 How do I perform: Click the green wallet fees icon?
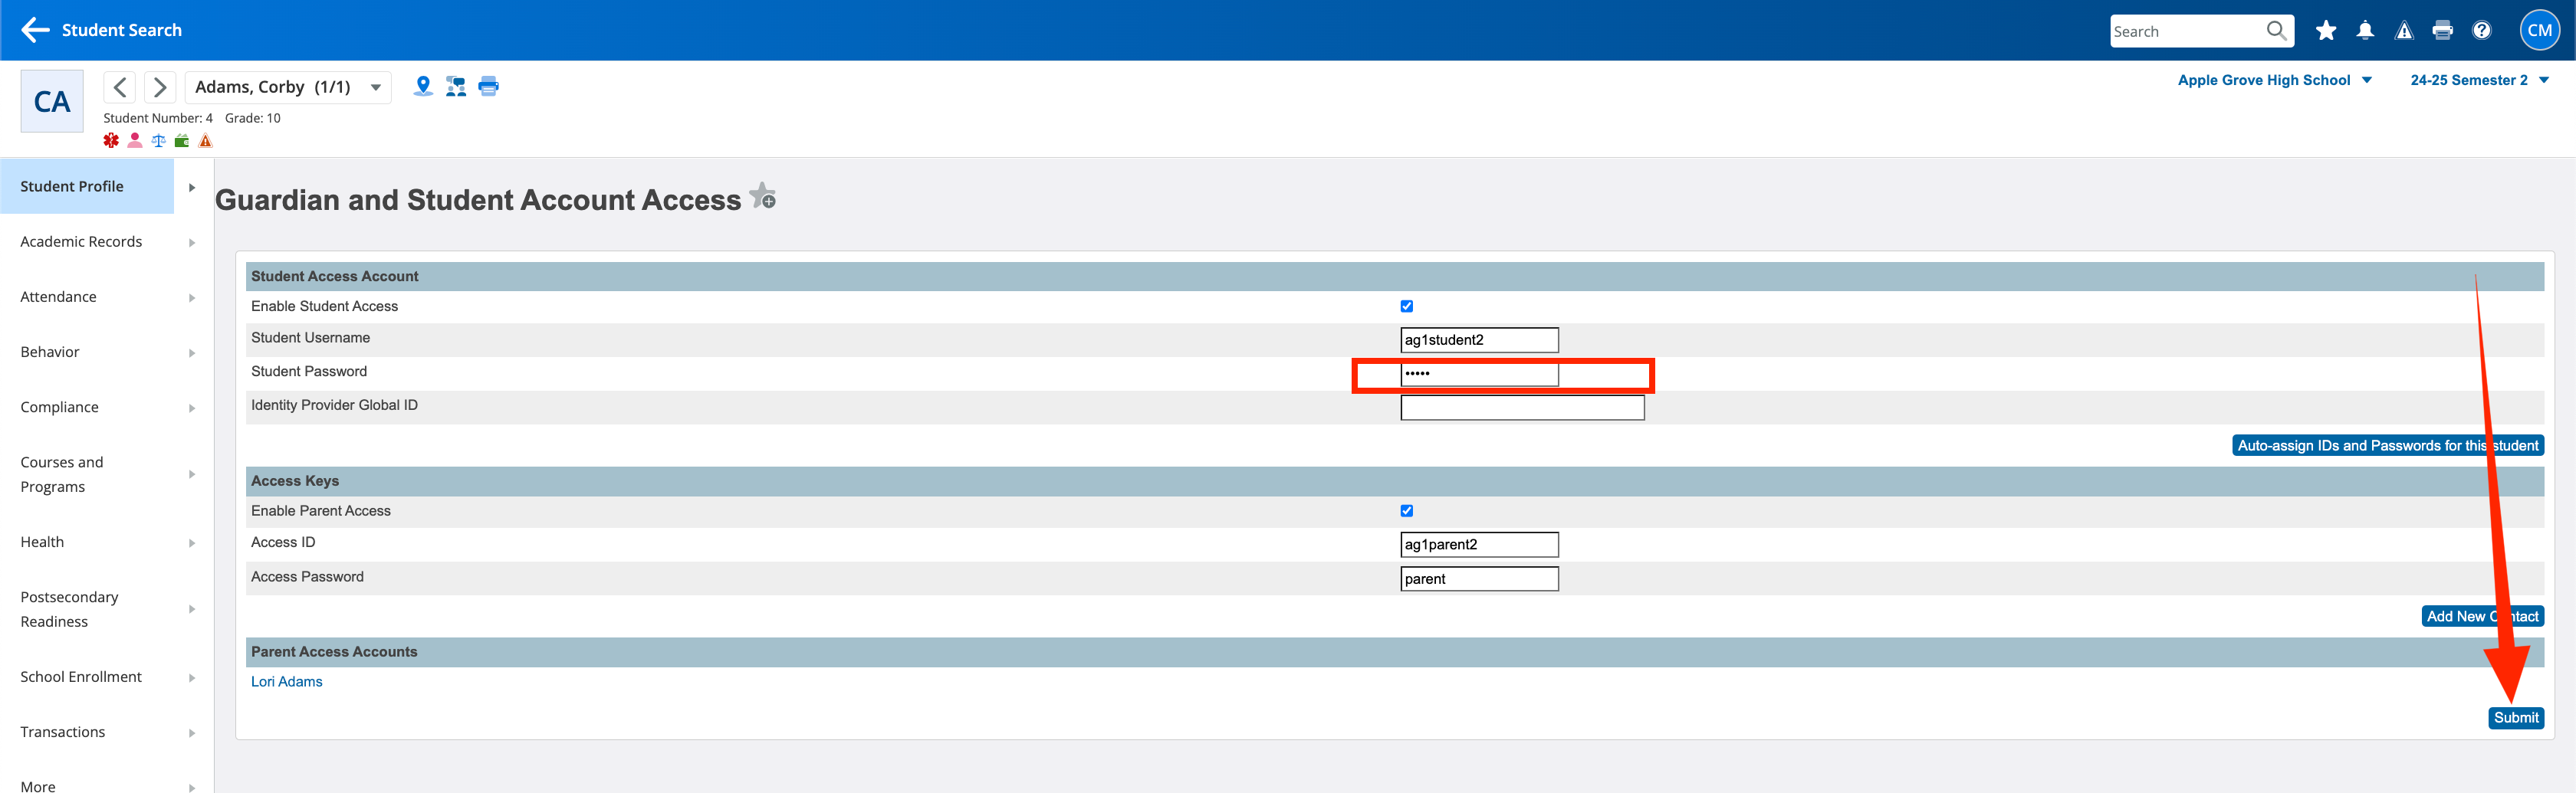[182, 141]
